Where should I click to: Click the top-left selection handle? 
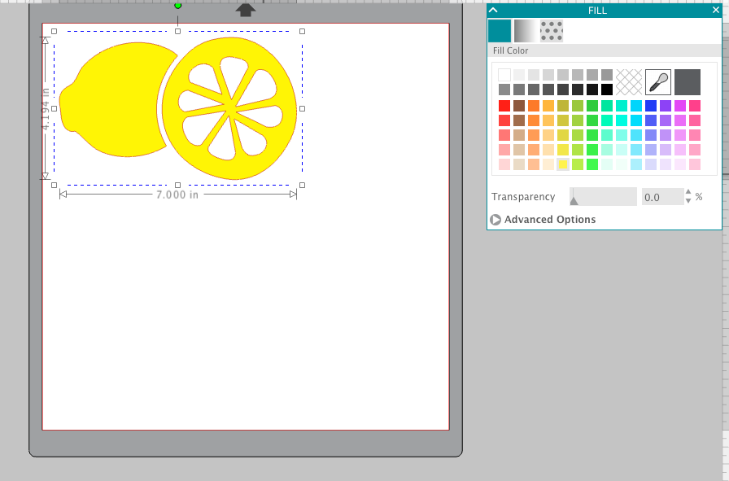click(54, 31)
